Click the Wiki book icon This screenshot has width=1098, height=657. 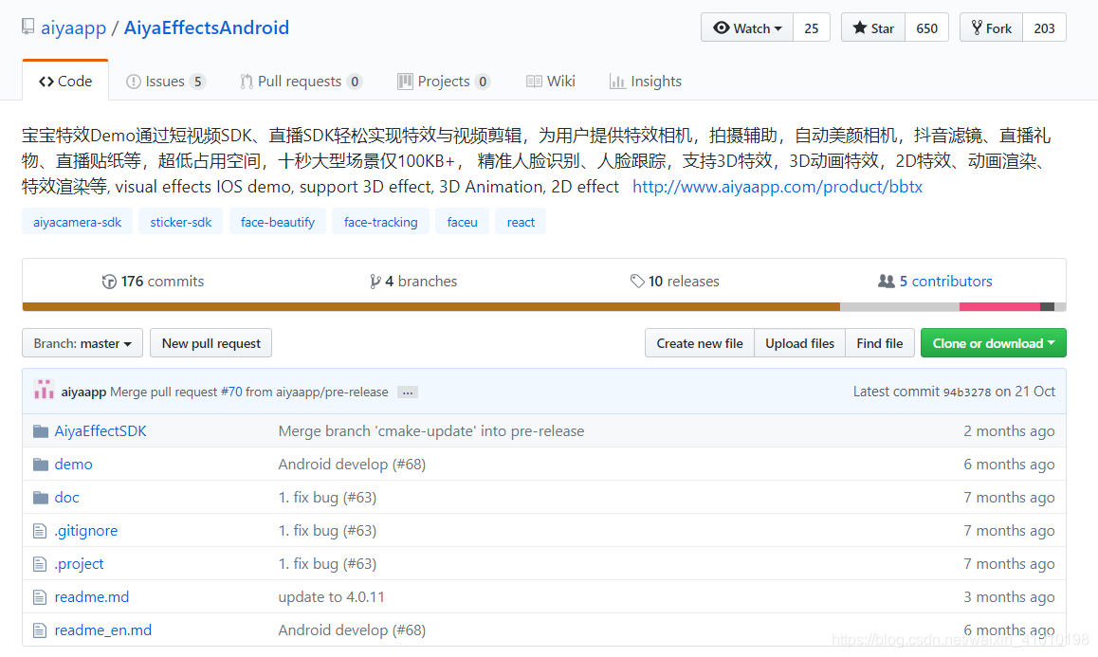534,82
